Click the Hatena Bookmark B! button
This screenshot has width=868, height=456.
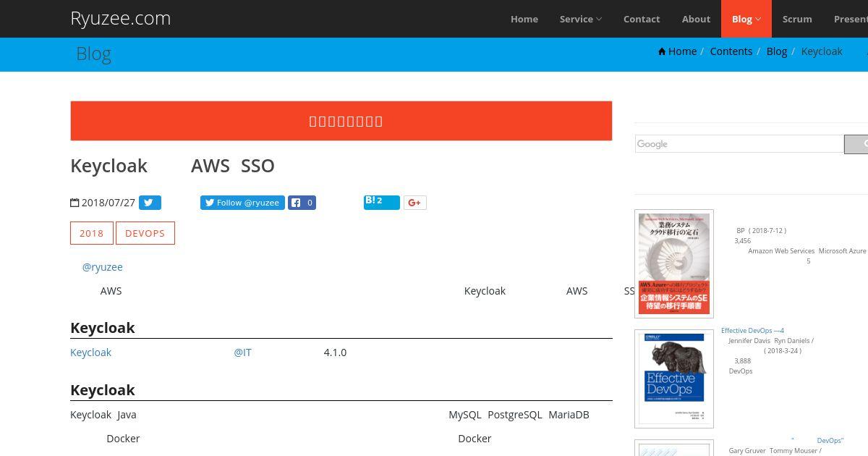(x=382, y=201)
